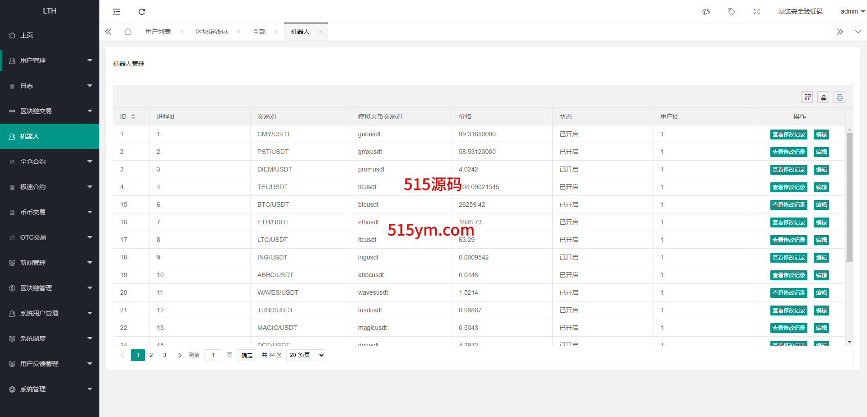Expand the tab options chevron at far right

tap(858, 32)
